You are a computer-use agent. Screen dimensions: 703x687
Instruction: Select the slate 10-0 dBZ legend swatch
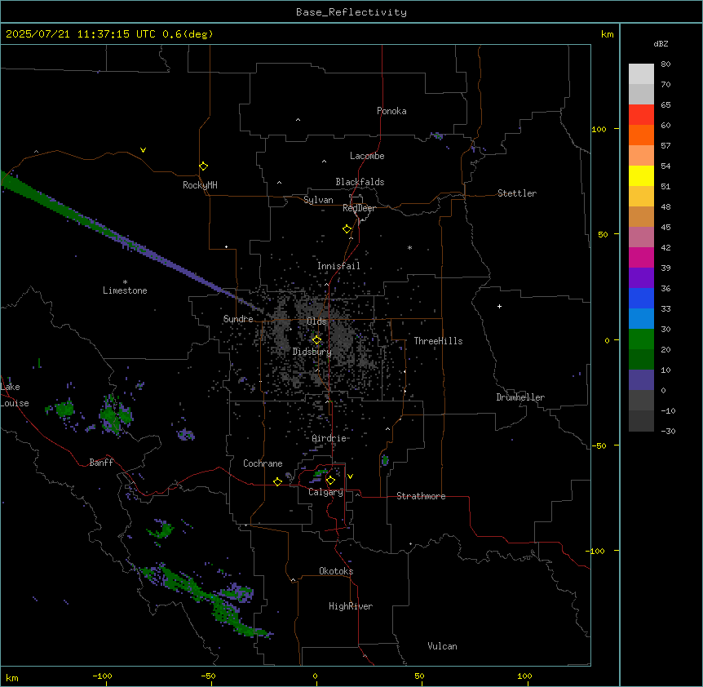click(x=641, y=380)
